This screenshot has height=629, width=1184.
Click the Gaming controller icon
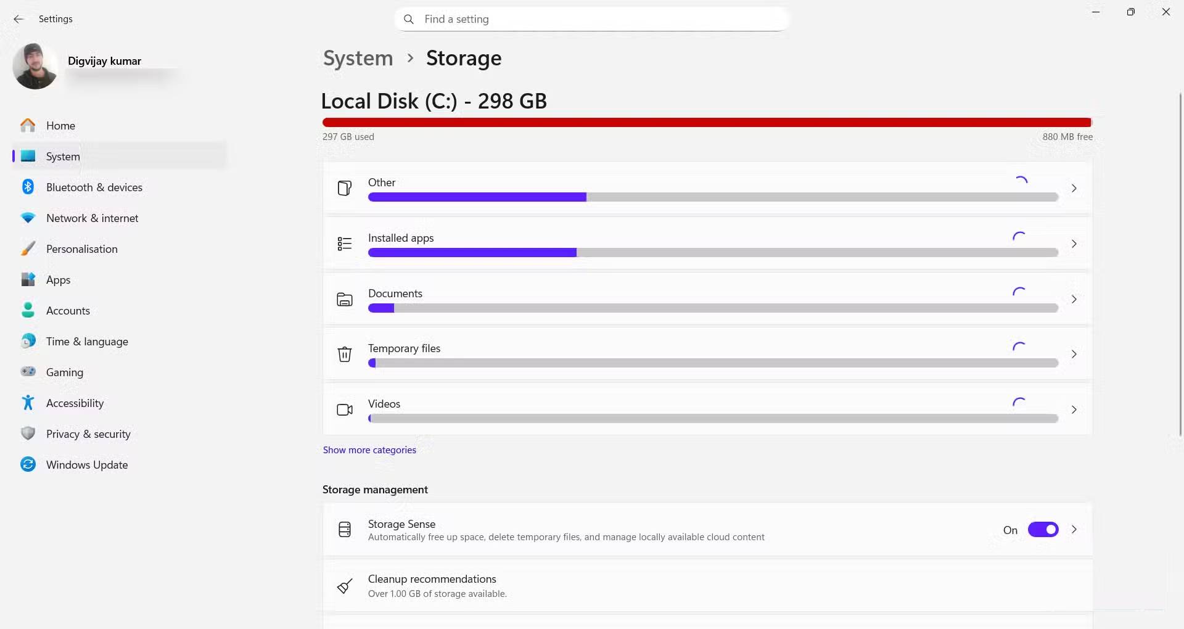(28, 372)
